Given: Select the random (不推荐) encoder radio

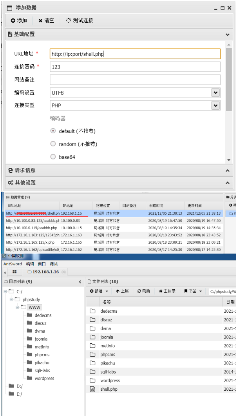Looking at the screenshot, I should coord(53,144).
